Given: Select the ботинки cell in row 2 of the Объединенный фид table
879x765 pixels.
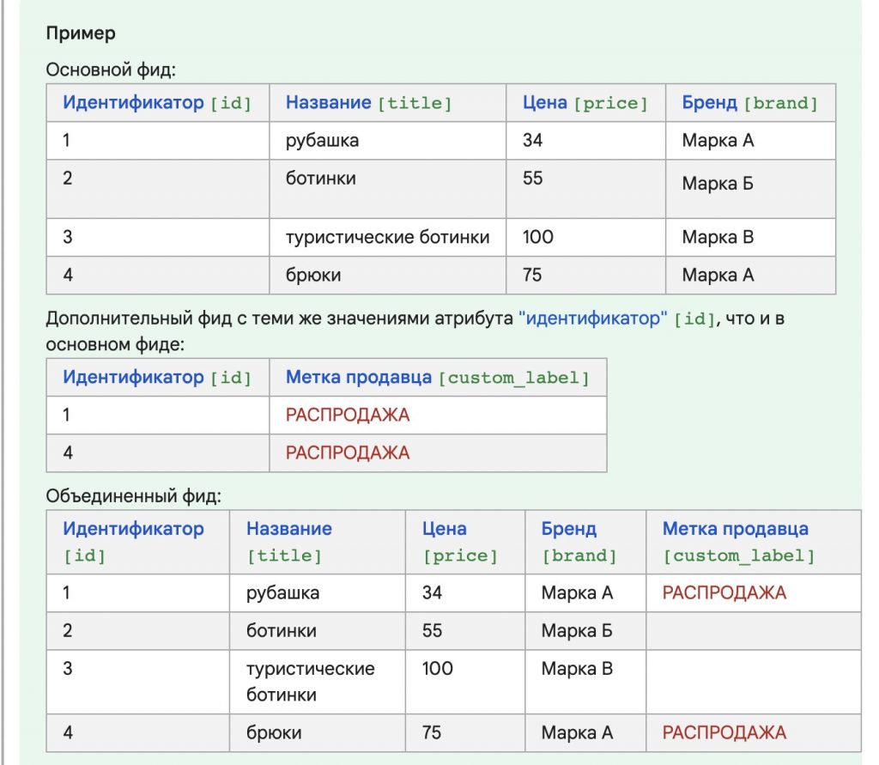Looking at the screenshot, I should (318, 631).
